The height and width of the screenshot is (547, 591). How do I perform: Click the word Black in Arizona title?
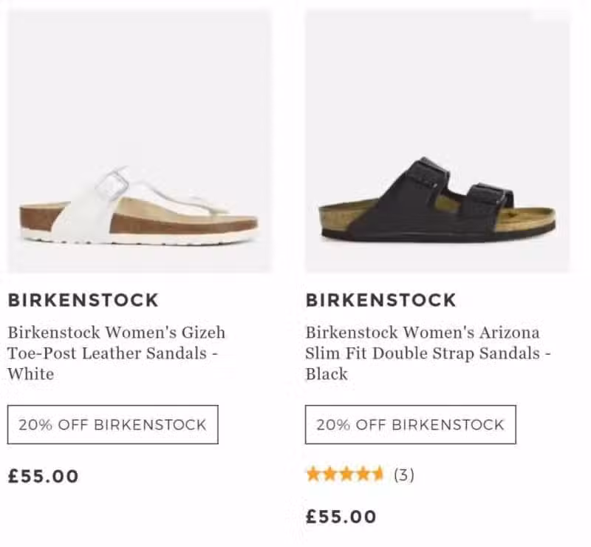(x=327, y=374)
